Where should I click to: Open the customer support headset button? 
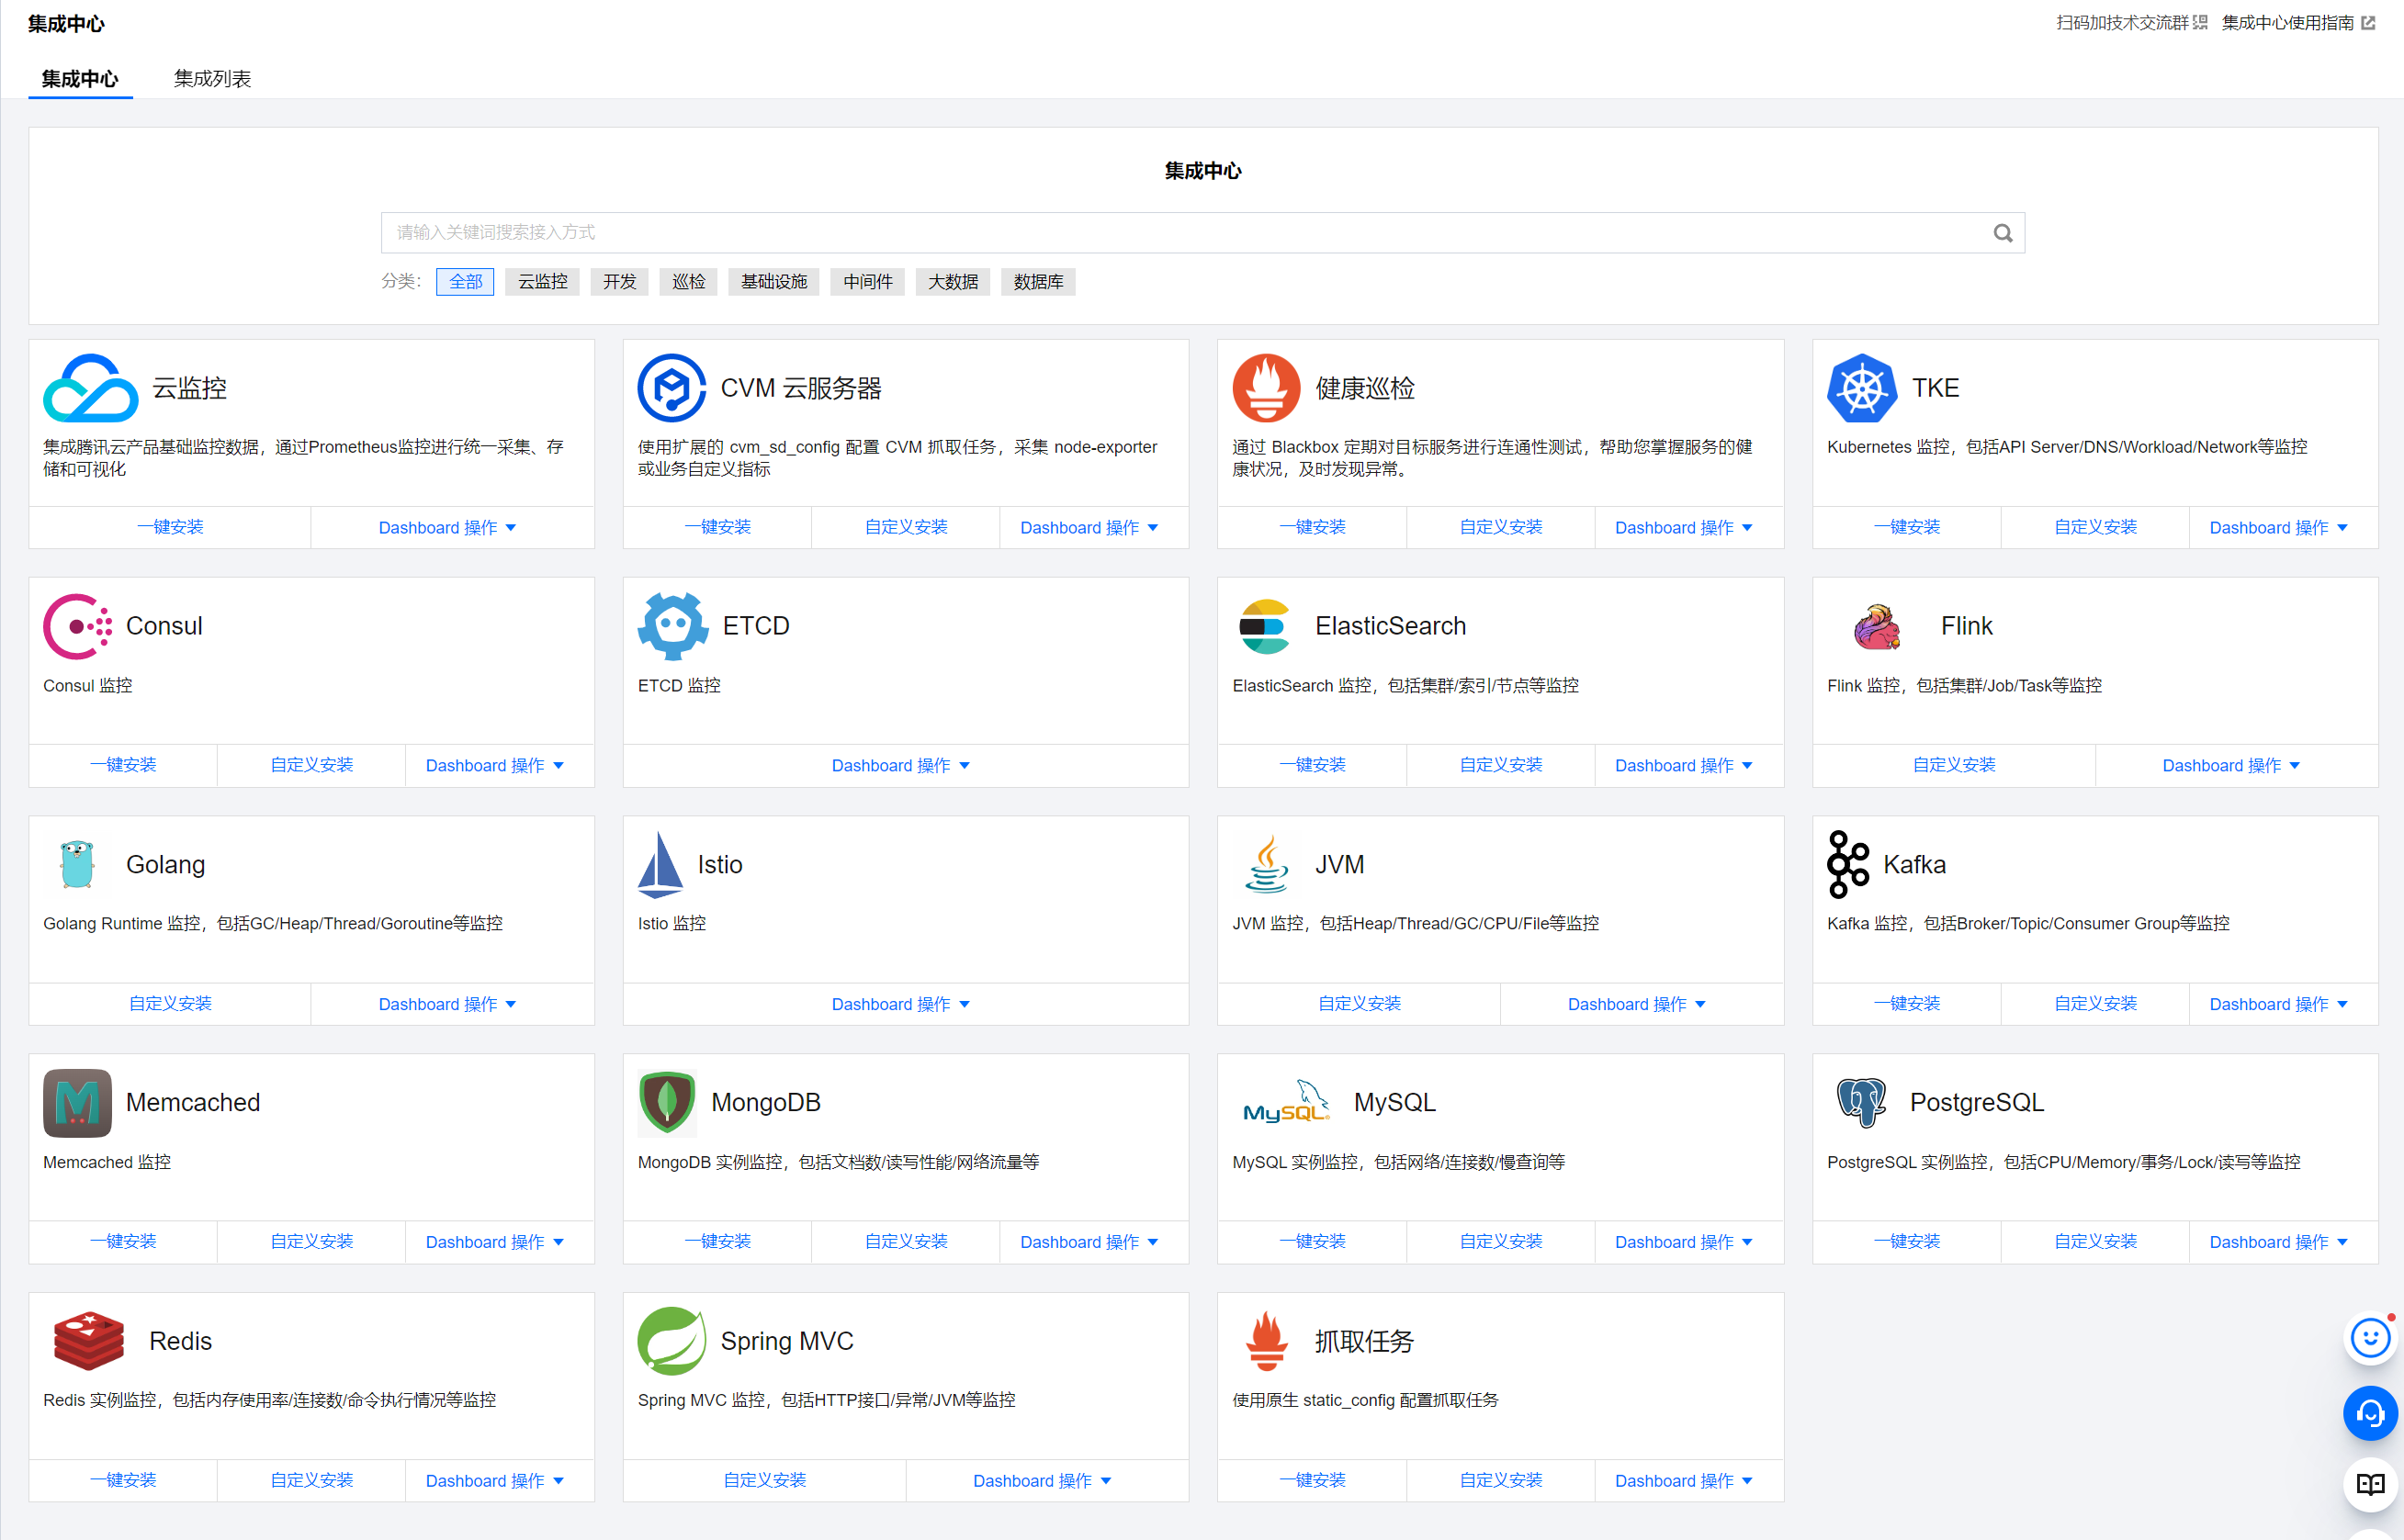[x=2370, y=1413]
